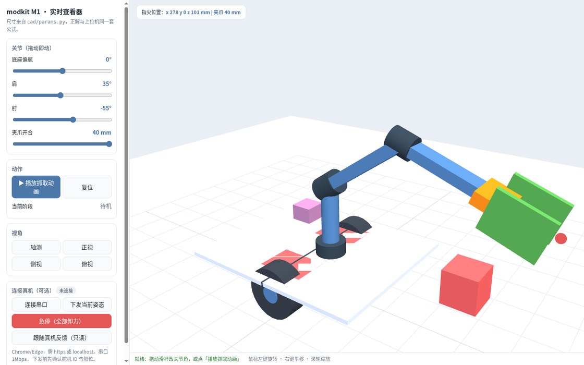Viewport: 584px width, 365px height.
Task: Click the 肘 elbow slider handle
Action: click(x=73, y=119)
